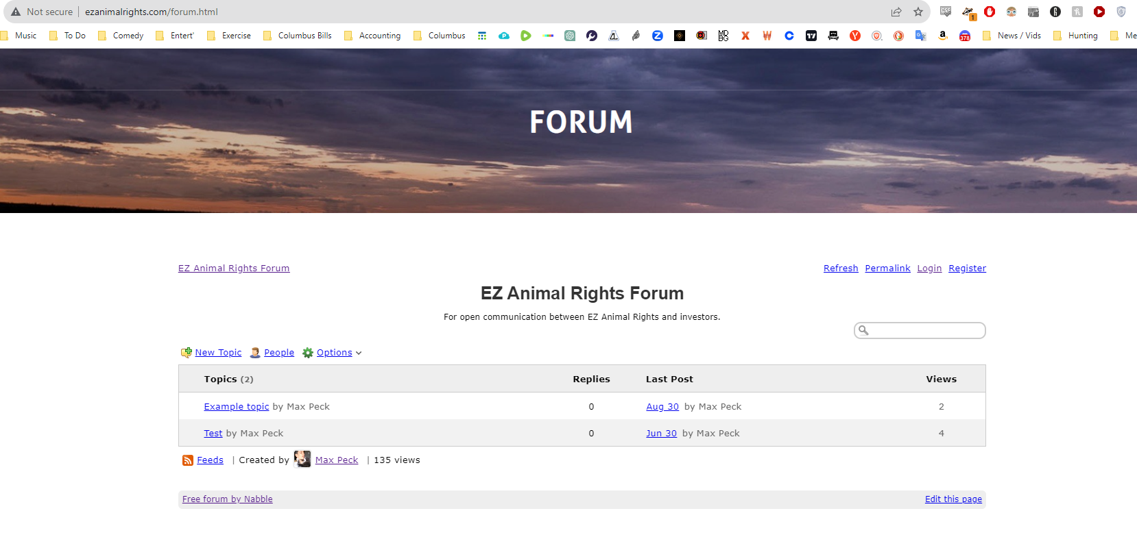The width and height of the screenshot is (1137, 548).
Task: Open the News / Vids bookmarks folder
Action: click(x=1012, y=36)
